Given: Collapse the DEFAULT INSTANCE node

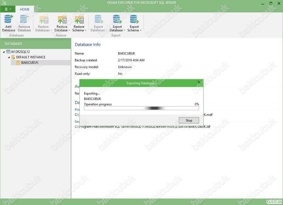Looking at the screenshot, I should tap(9, 57).
